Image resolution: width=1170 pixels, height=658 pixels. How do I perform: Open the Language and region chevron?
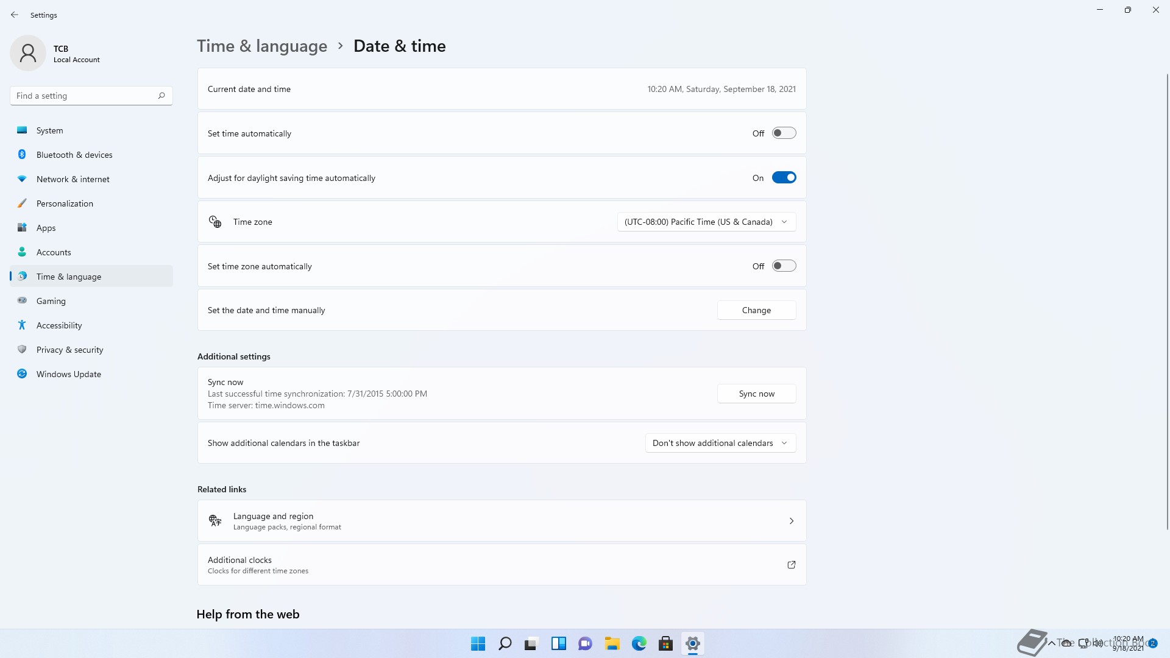click(x=791, y=521)
